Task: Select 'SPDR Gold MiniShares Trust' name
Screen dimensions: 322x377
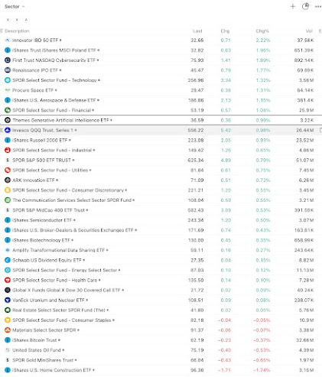Action: [43, 360]
